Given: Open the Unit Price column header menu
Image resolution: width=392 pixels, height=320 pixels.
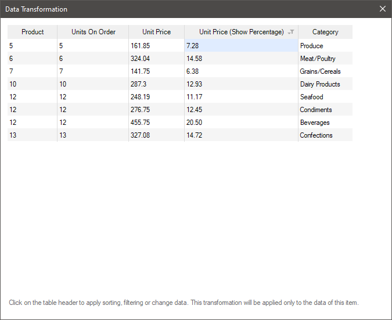Looking at the screenshot, I should pyautogui.click(x=156, y=32).
